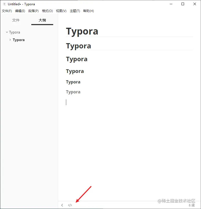Toggle source code mode icon
The width and height of the screenshot is (201, 209).
pyautogui.click(x=70, y=205)
